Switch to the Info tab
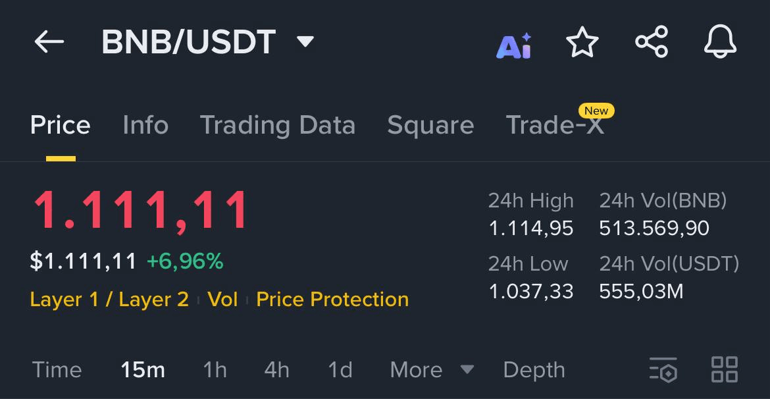The width and height of the screenshot is (770, 399). point(145,125)
